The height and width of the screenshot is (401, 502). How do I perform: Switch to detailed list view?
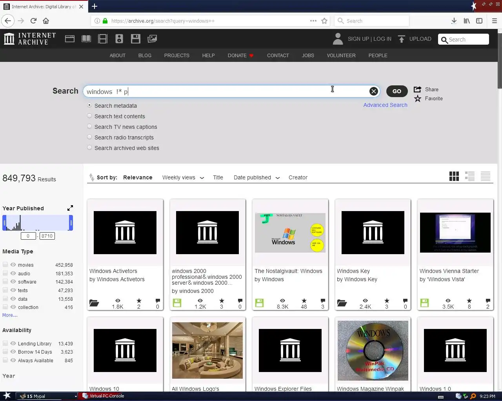pyautogui.click(x=470, y=177)
